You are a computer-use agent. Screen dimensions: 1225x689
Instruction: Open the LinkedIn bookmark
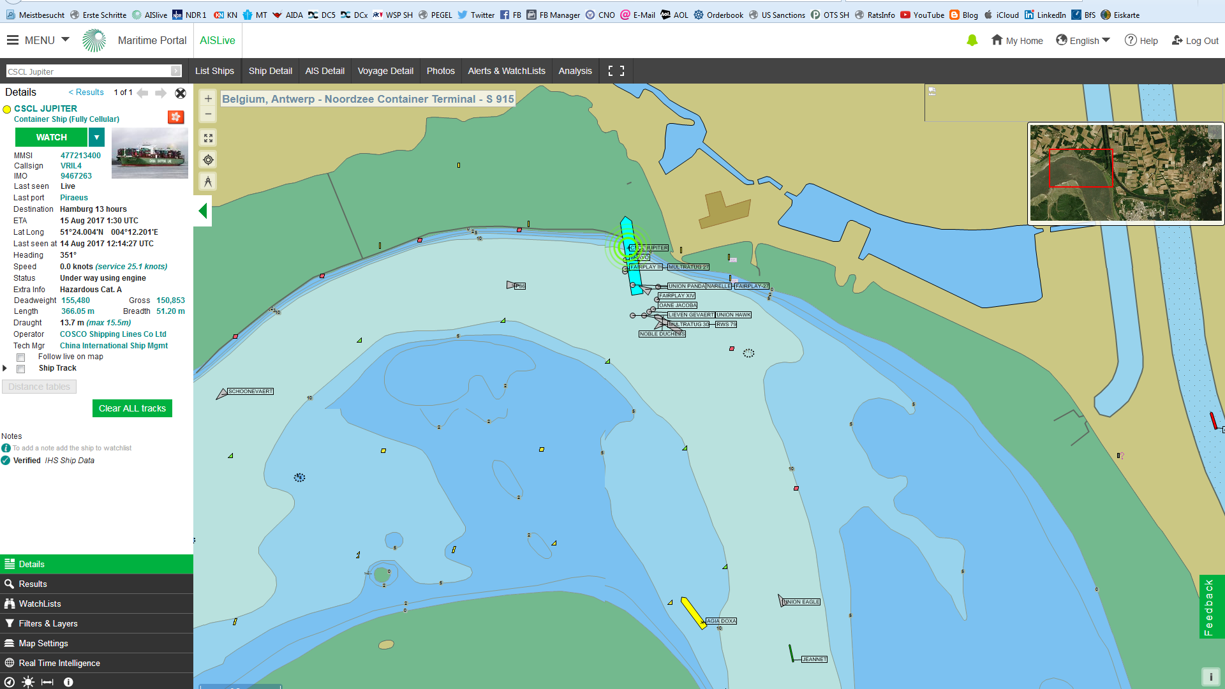click(x=1045, y=15)
